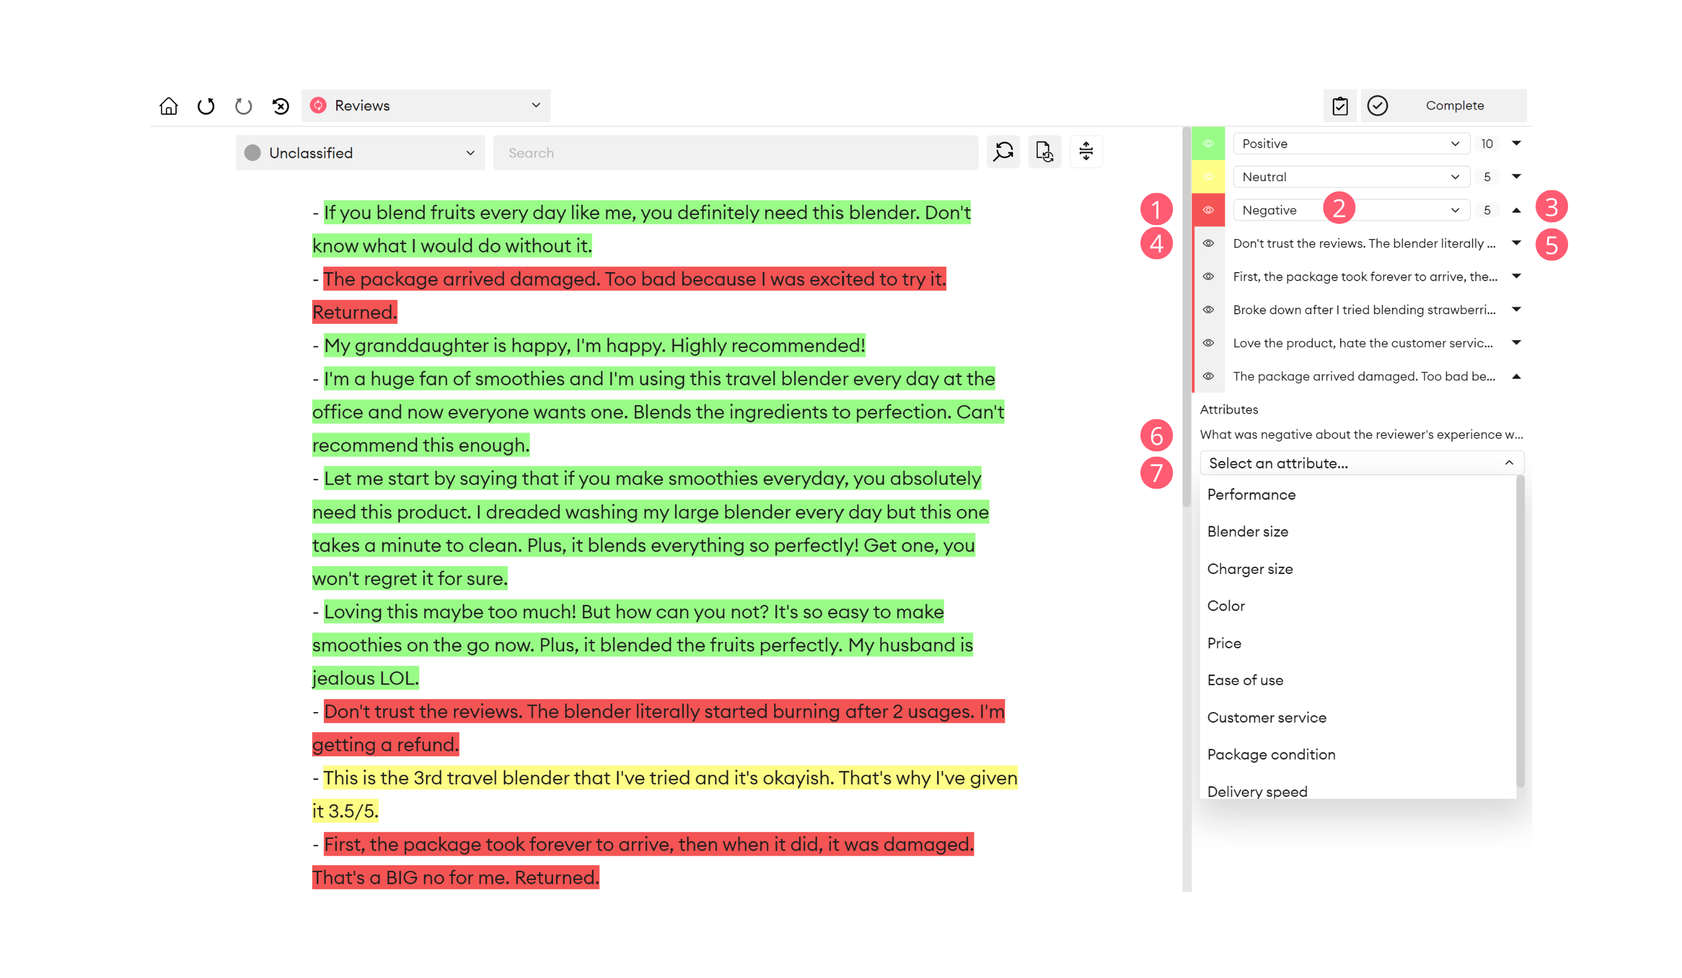This screenshot has height=978, width=1682.
Task: Toggle visibility of Neutral label
Action: pos(1208,177)
